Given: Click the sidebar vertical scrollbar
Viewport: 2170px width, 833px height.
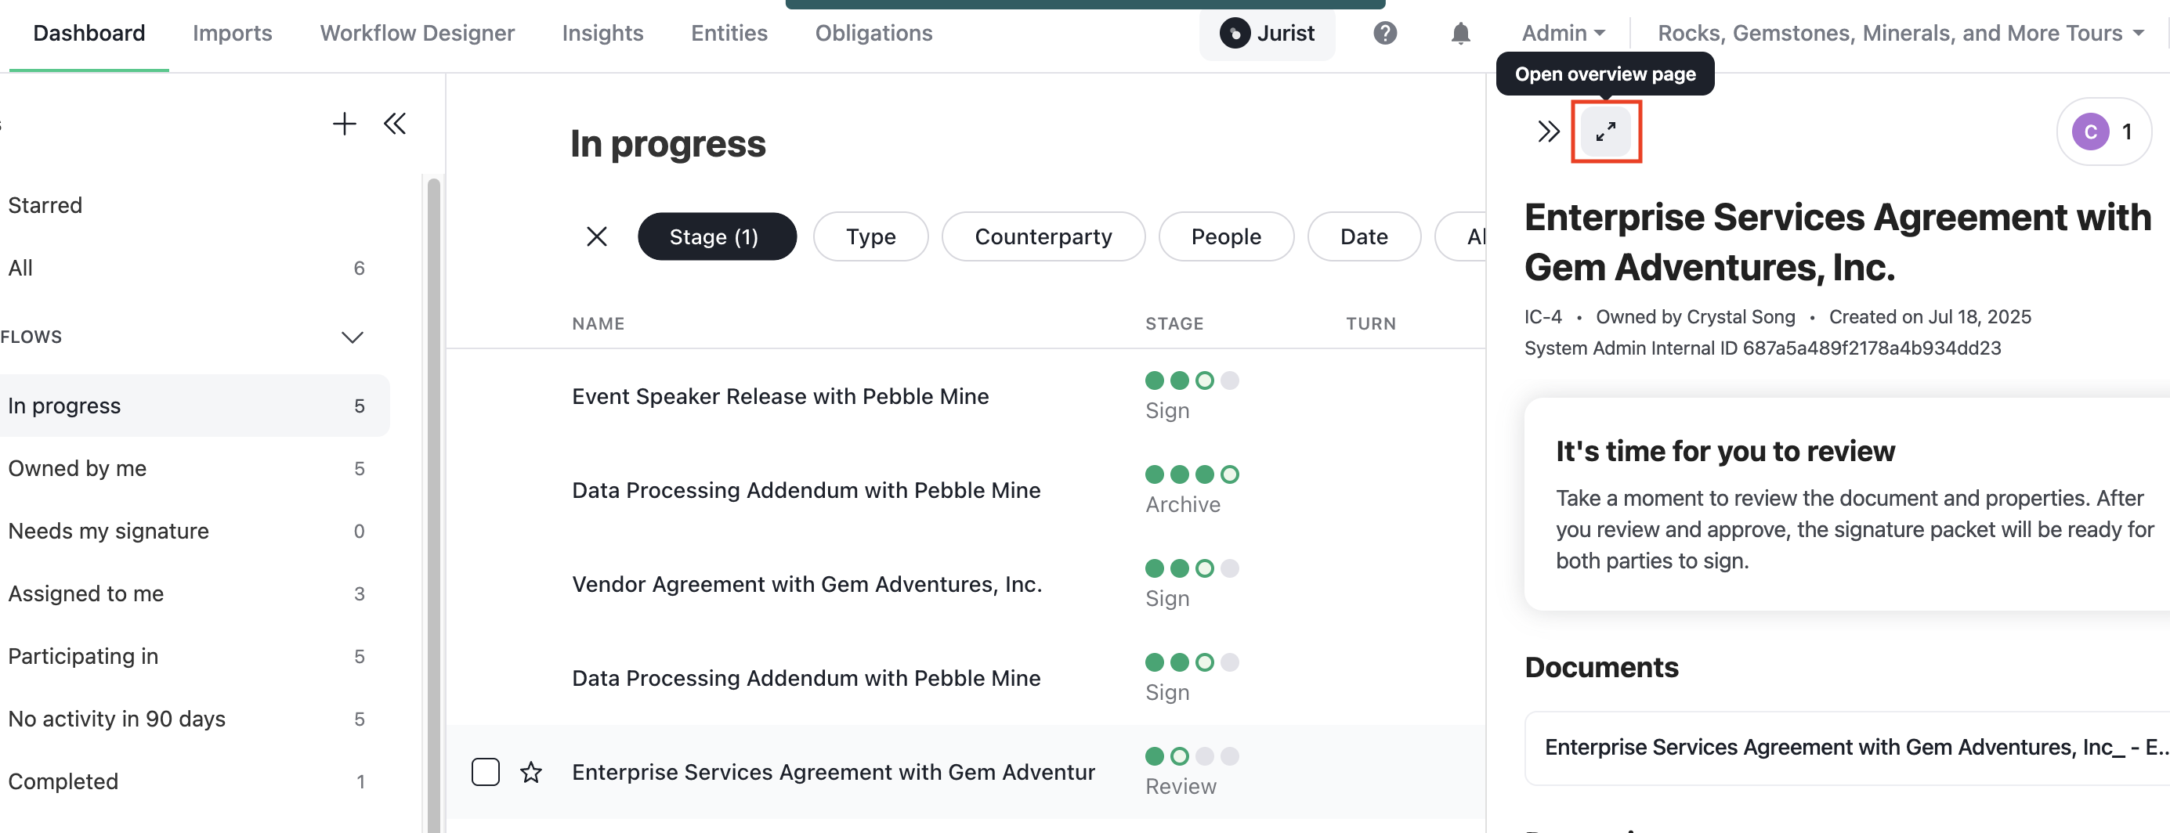Looking at the screenshot, I should (434, 506).
